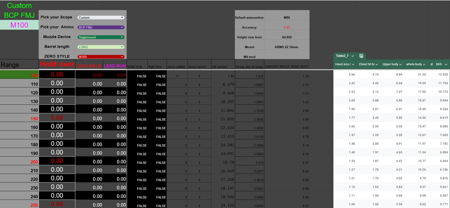This screenshot has width=450, height=208.
Task: Select the Range header cell
Action: pos(19,65)
